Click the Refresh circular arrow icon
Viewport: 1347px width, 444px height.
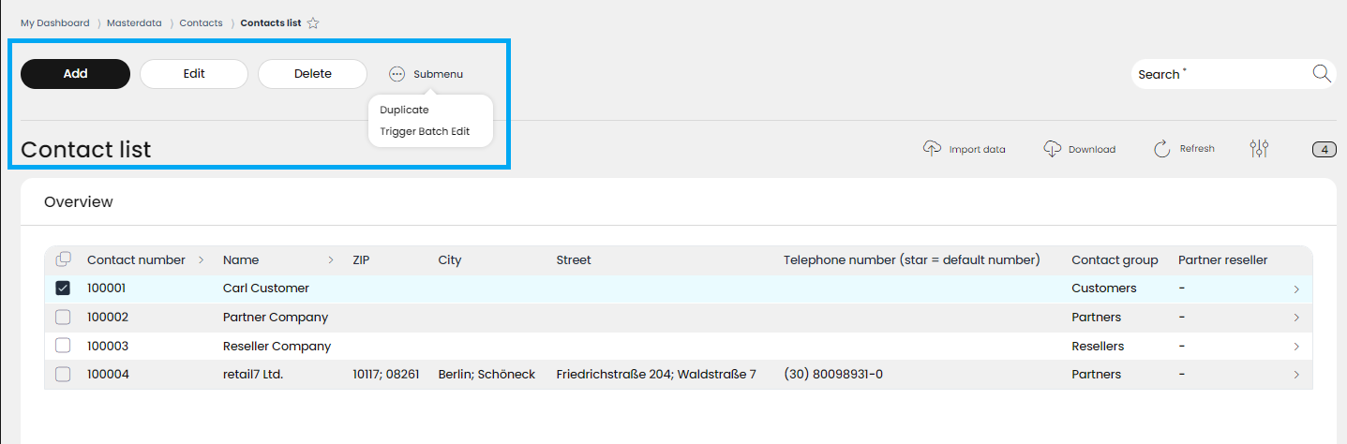point(1162,149)
